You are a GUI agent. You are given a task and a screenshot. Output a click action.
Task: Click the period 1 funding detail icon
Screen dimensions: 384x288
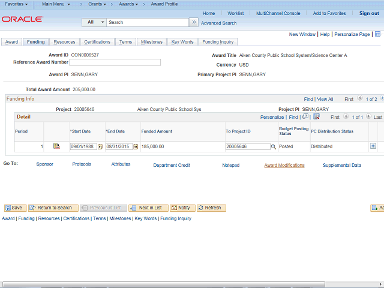point(56,146)
